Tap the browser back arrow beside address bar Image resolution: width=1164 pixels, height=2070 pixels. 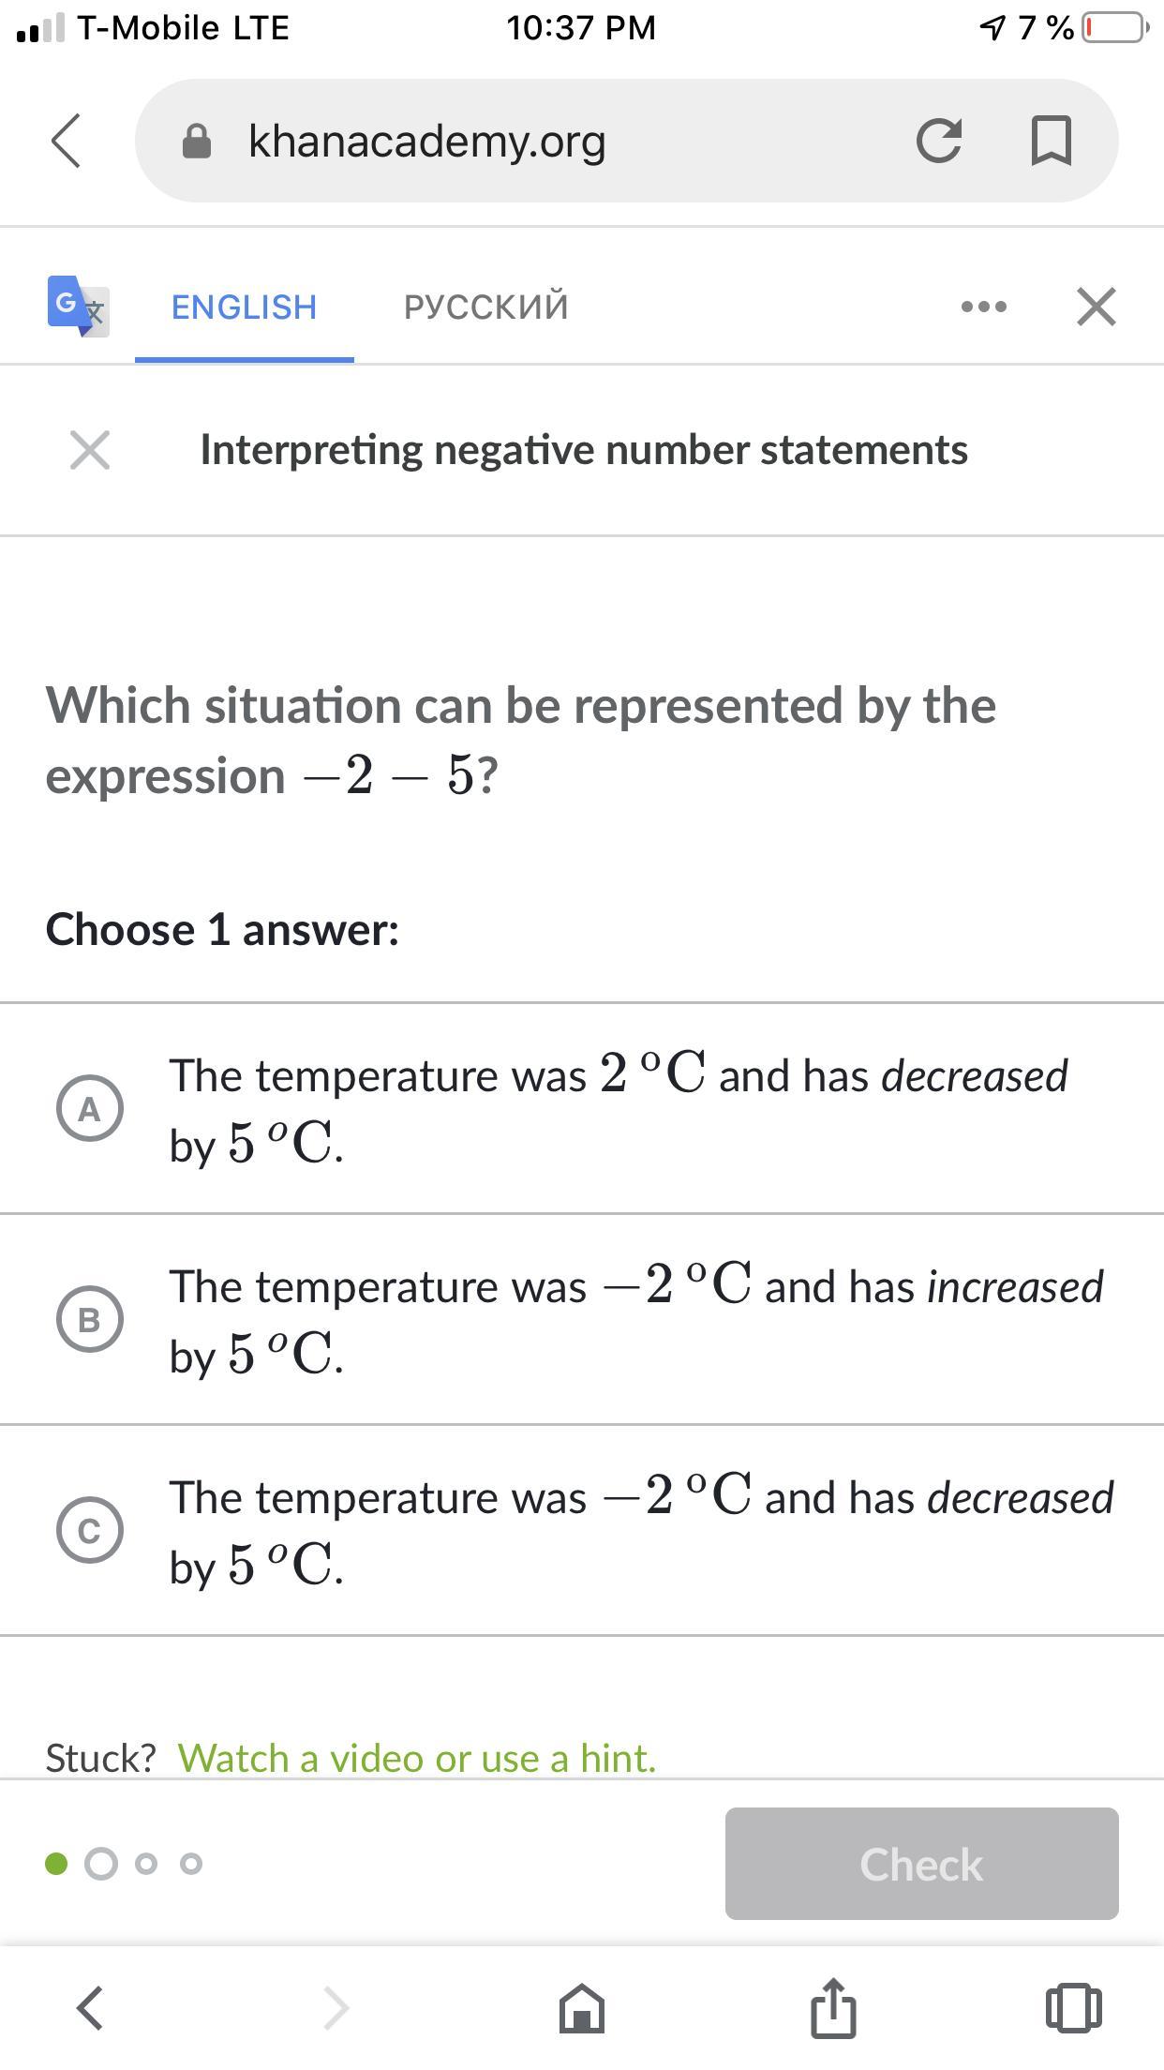click(66, 142)
